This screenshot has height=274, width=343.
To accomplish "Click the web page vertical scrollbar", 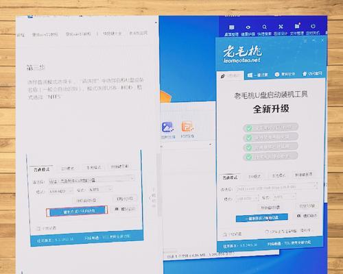I will [158, 185].
